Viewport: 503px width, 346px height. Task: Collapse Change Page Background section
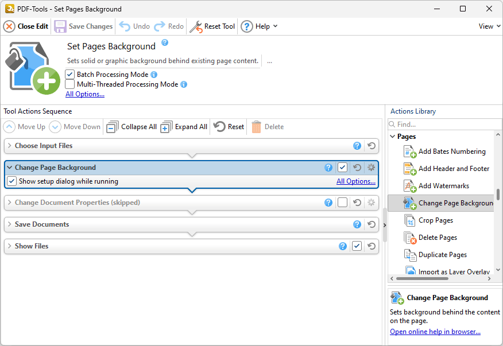point(10,168)
